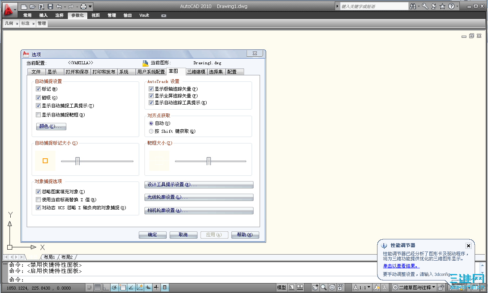Click the 确定 button

152,235
